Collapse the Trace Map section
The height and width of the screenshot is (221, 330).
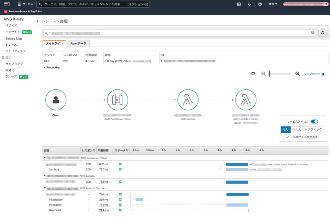point(44,67)
